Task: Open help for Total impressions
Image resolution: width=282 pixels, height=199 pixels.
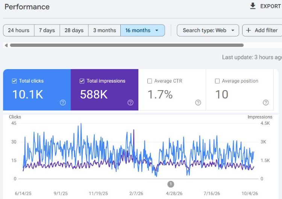Action: [130, 103]
